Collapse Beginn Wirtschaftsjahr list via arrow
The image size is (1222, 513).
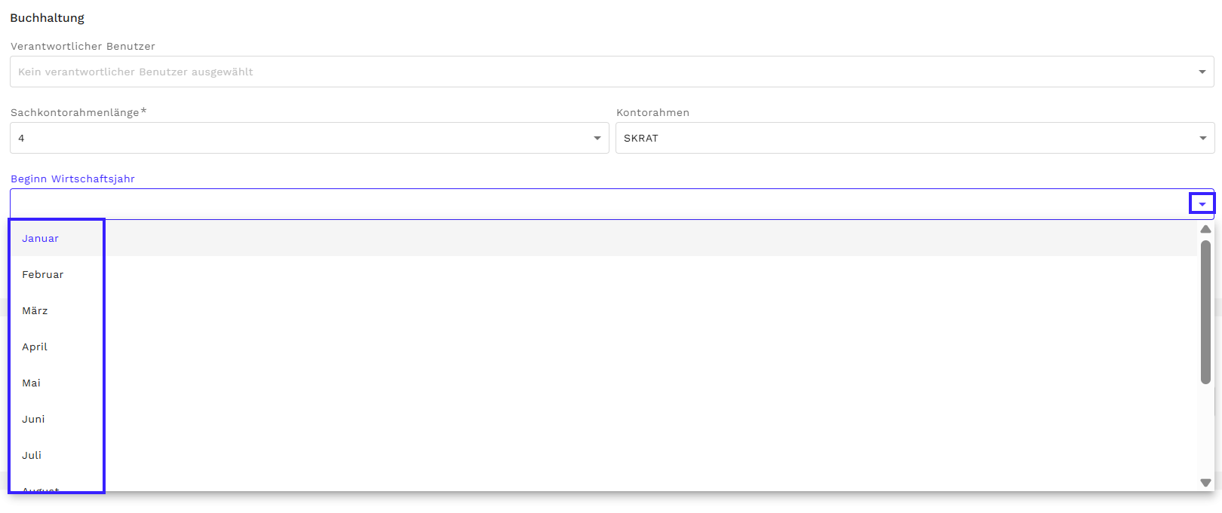(1202, 204)
